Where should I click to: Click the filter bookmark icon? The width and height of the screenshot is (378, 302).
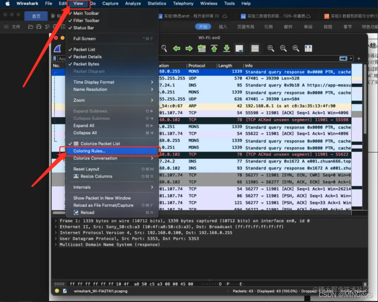coord(55,58)
